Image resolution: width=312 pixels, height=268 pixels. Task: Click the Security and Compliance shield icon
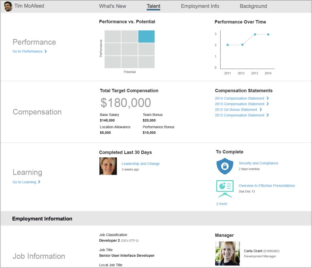(x=225, y=166)
